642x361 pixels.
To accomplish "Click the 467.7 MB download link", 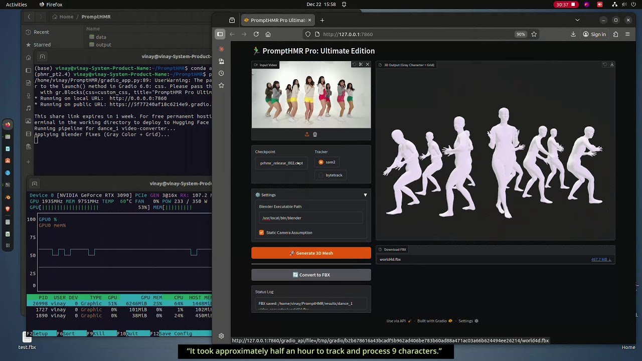I will coord(601,259).
